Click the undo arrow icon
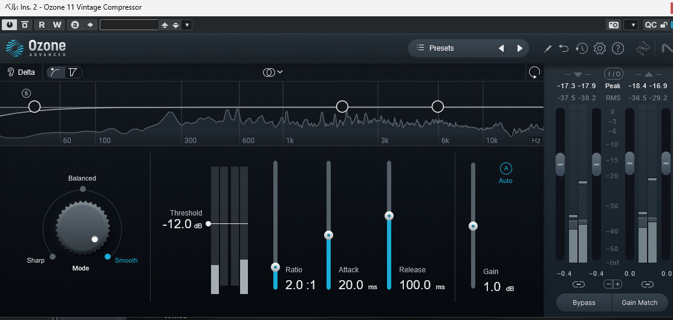This screenshot has width=673, height=320. [564, 48]
